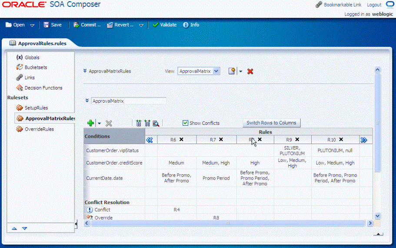Screen dimensions: 396x248
Task: Expand the Open dropdown arrow
Action: pos(32,25)
